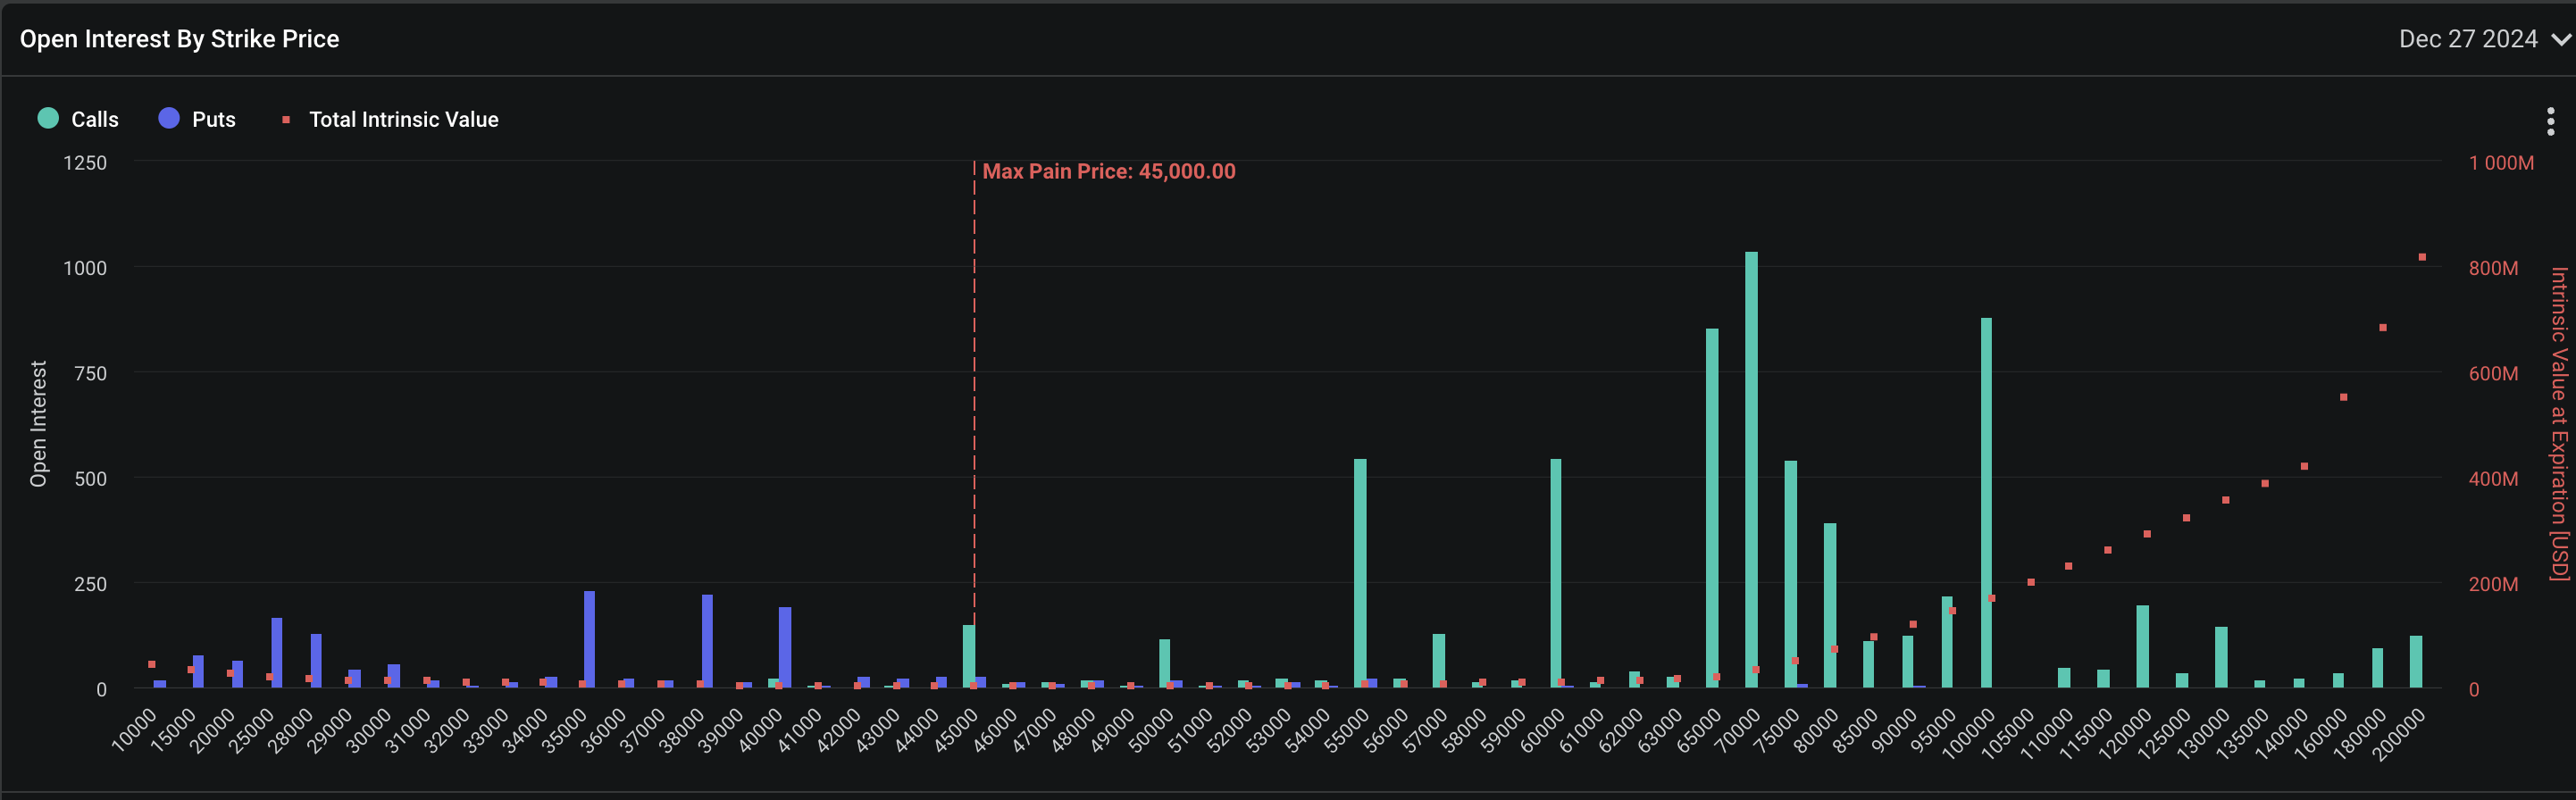Click the call bar at 65000 strike
Viewport: 2576px width, 800px height.
click(x=1712, y=508)
